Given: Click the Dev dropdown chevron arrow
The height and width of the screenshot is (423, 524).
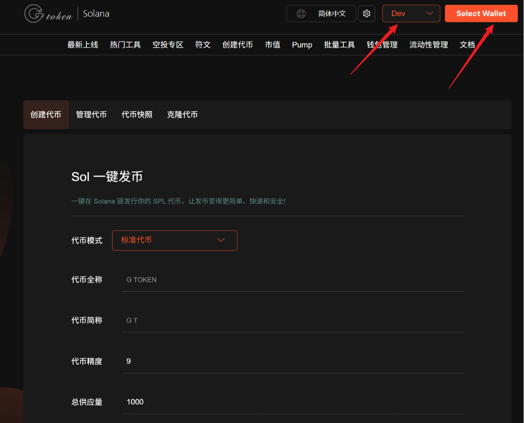Looking at the screenshot, I should [x=430, y=13].
